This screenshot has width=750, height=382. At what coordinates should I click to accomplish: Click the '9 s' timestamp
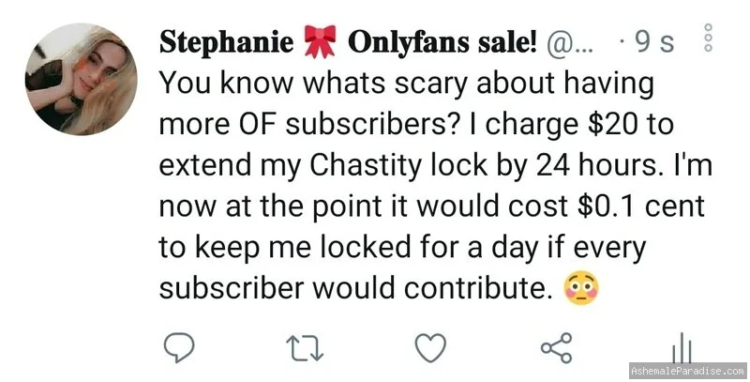pos(652,42)
